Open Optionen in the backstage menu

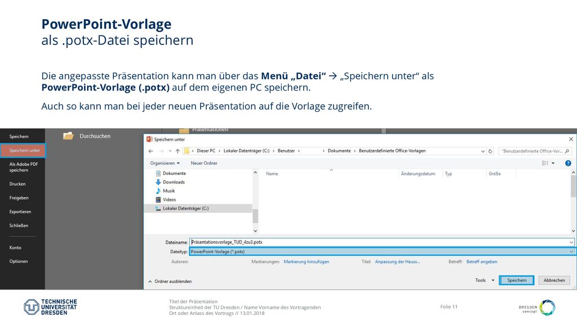[x=19, y=262]
